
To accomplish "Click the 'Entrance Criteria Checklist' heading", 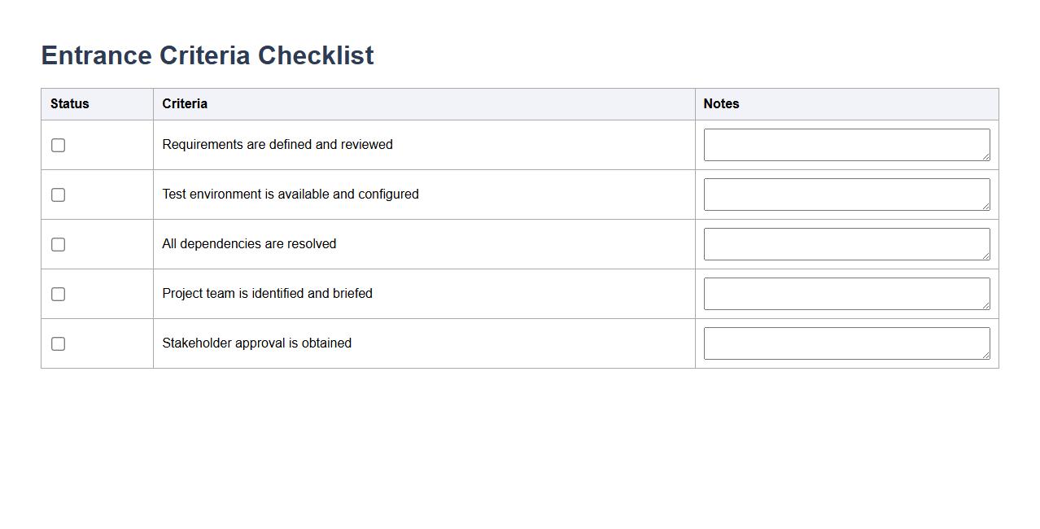I will (208, 55).
